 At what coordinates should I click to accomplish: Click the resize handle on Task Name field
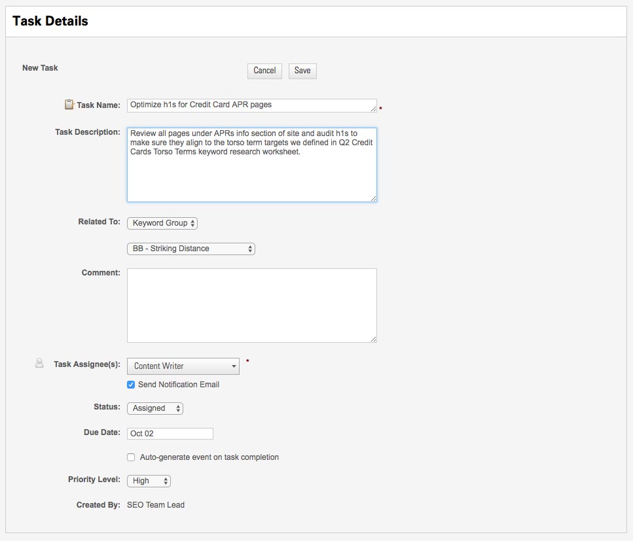(x=373, y=109)
